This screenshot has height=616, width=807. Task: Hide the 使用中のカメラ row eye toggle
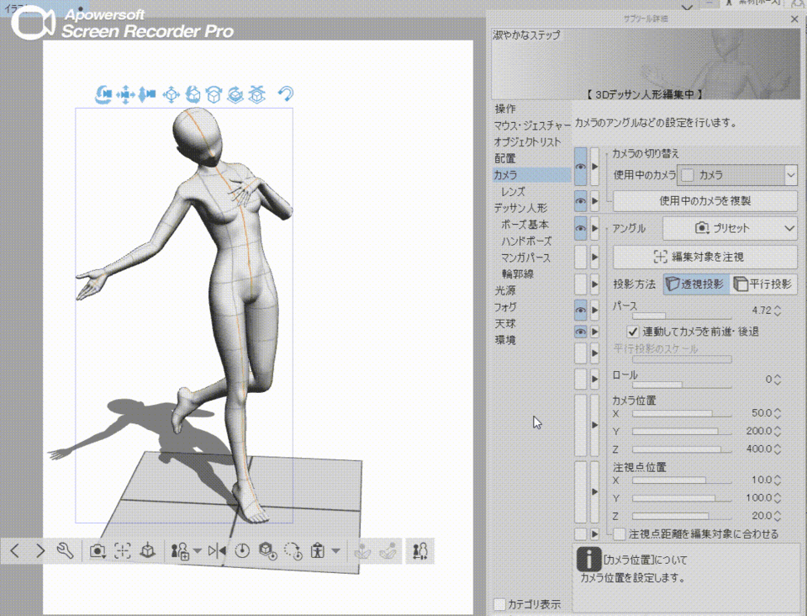tap(581, 167)
